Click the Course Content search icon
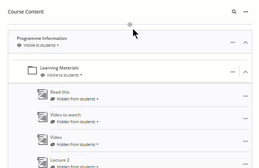Screen dimensions: 259x168 (x=234, y=12)
